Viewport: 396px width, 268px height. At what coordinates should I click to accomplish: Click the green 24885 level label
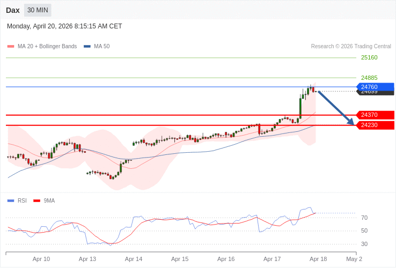(x=369, y=78)
